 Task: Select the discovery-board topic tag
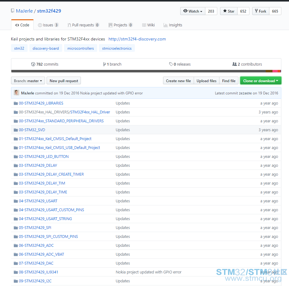click(46, 48)
